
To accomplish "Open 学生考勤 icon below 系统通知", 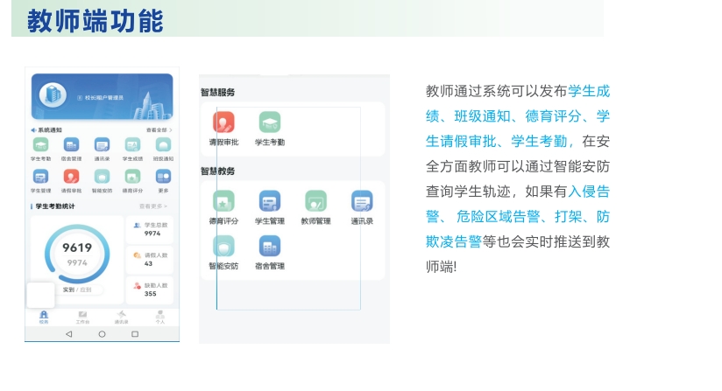I will [41, 145].
